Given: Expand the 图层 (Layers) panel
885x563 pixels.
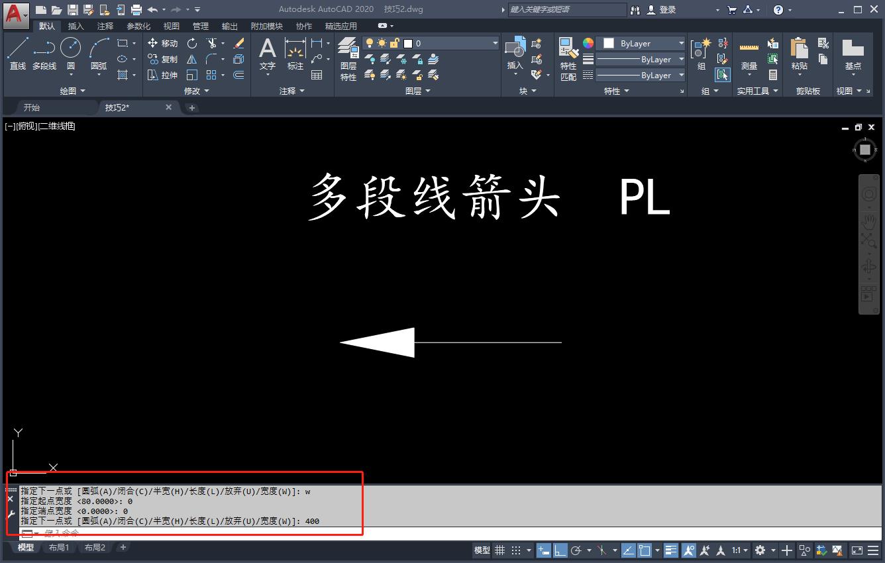Looking at the screenshot, I should coord(417,91).
